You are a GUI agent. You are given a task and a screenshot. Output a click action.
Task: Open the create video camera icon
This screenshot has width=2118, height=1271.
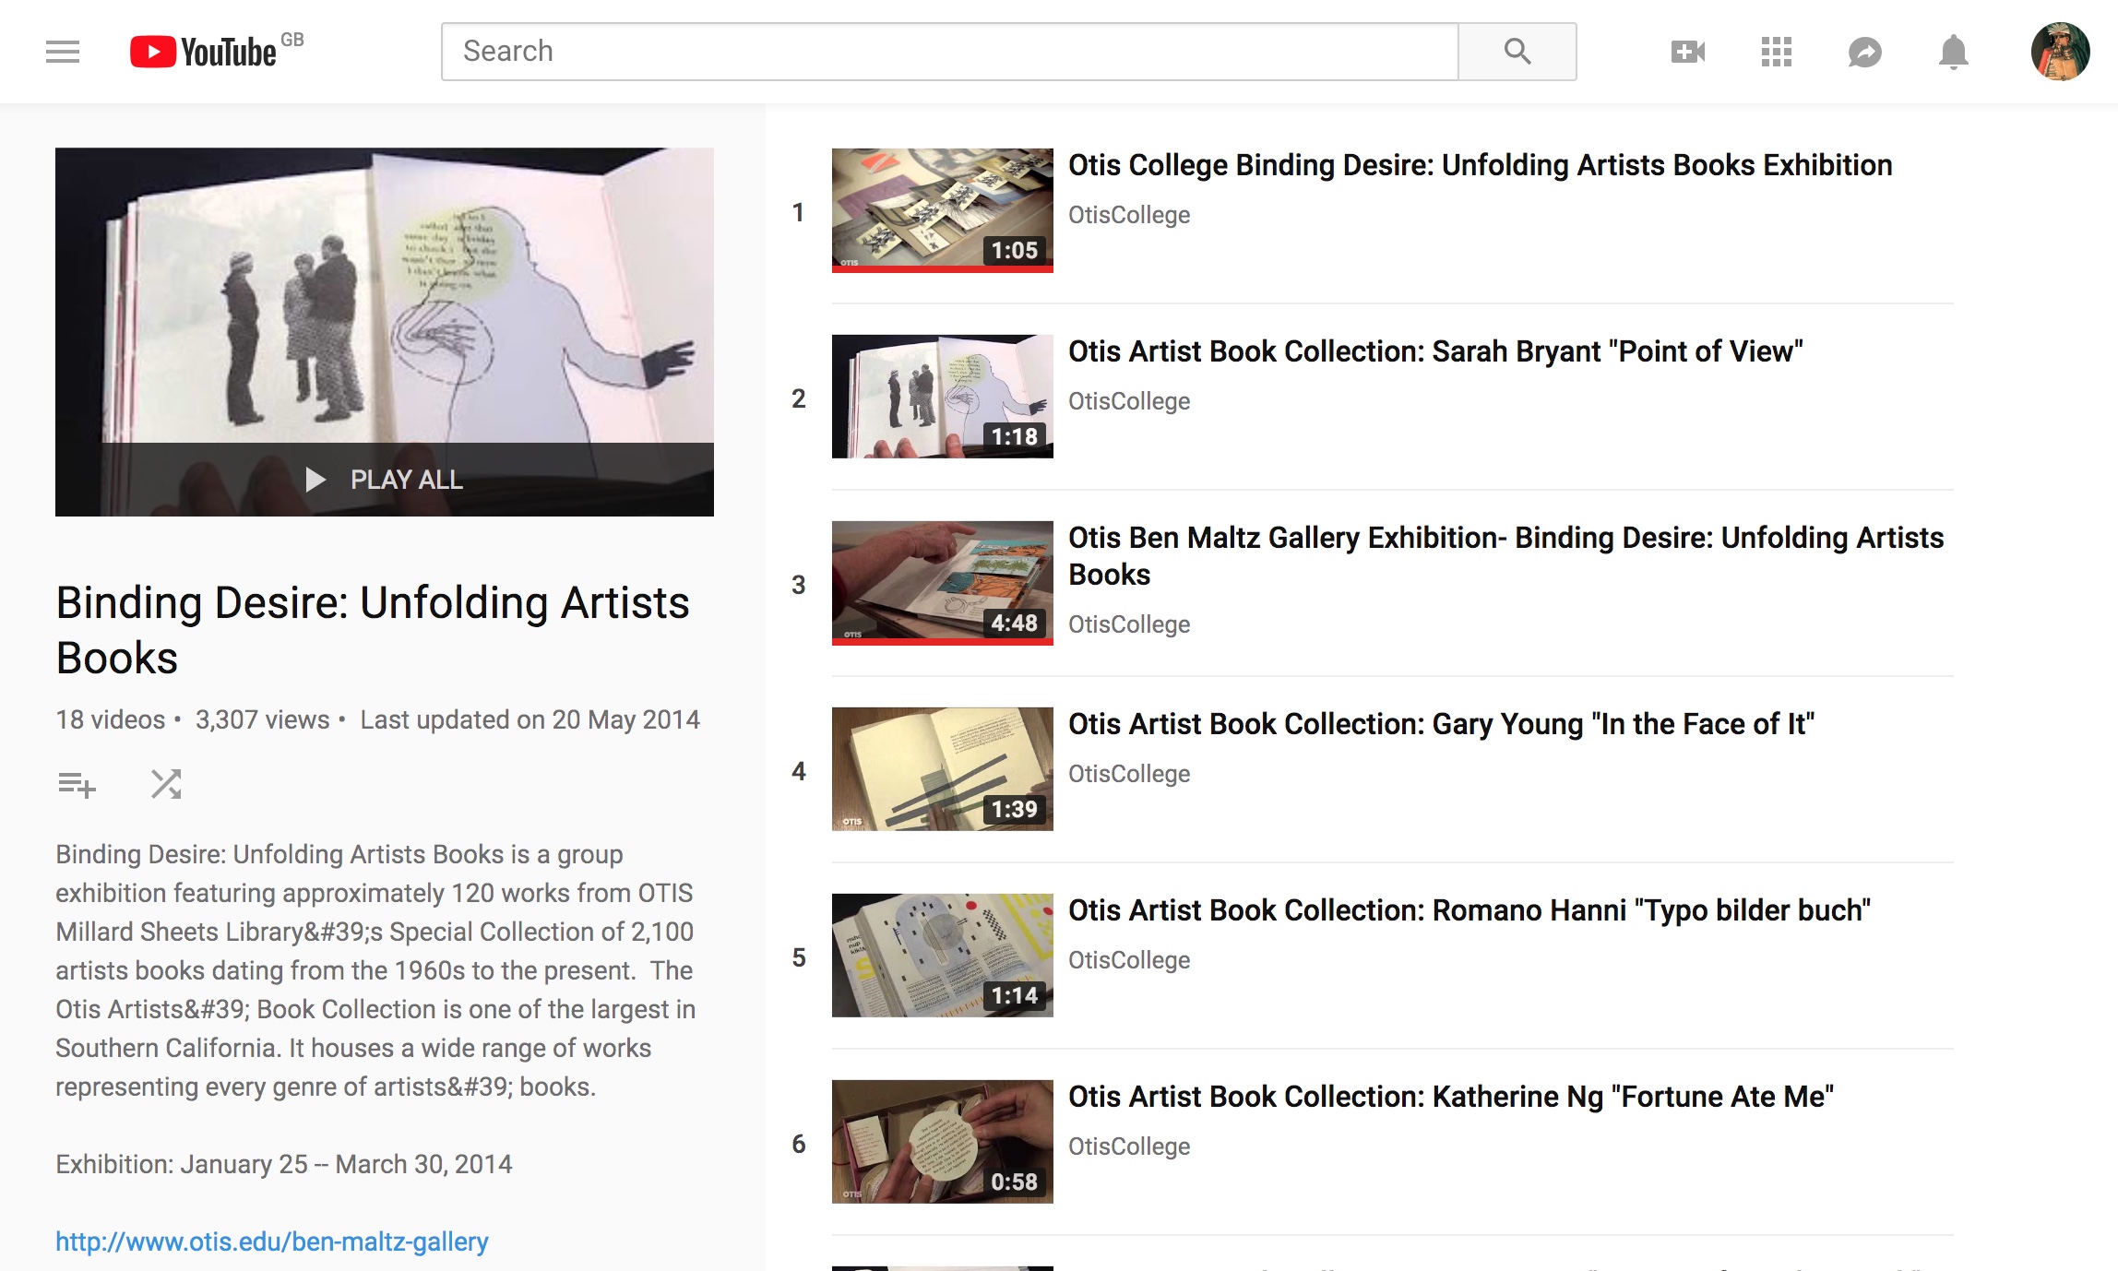pyautogui.click(x=1687, y=52)
